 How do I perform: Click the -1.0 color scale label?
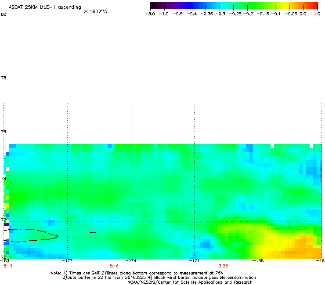pyautogui.click(x=163, y=14)
